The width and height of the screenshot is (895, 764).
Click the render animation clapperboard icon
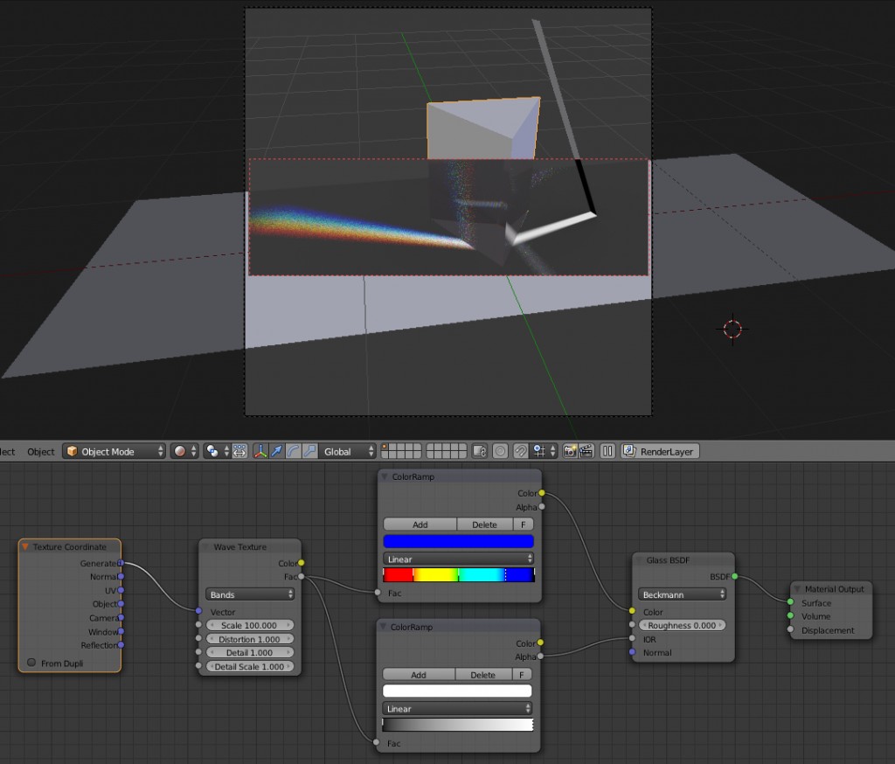(x=586, y=451)
